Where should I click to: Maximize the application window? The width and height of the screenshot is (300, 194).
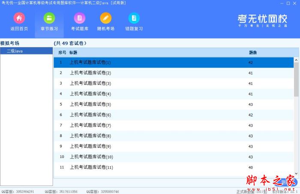coord(288,3)
